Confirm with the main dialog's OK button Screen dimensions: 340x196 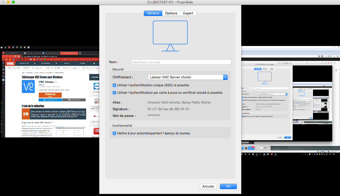point(228,186)
